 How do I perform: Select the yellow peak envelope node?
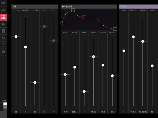pyautogui.click(x=73, y=10)
